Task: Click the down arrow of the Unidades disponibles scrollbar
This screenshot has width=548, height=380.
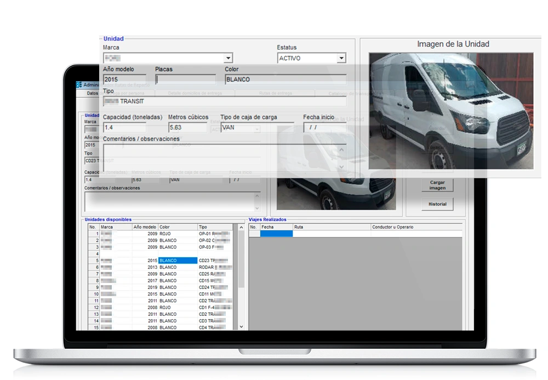Action: pyautogui.click(x=241, y=327)
